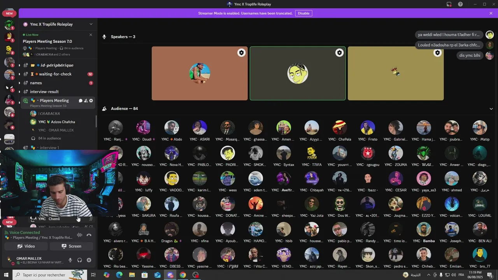Click the top NEW unread indicator
Viewport: 498px width, 280px height.
[x=9, y=13]
